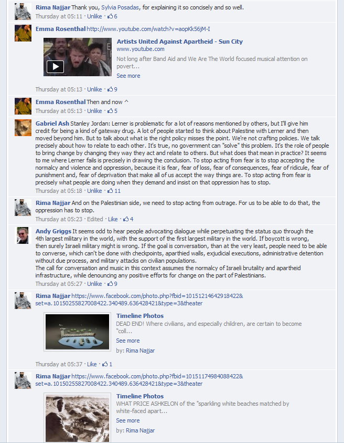Open Andy Griggs's profile picture

point(23,235)
